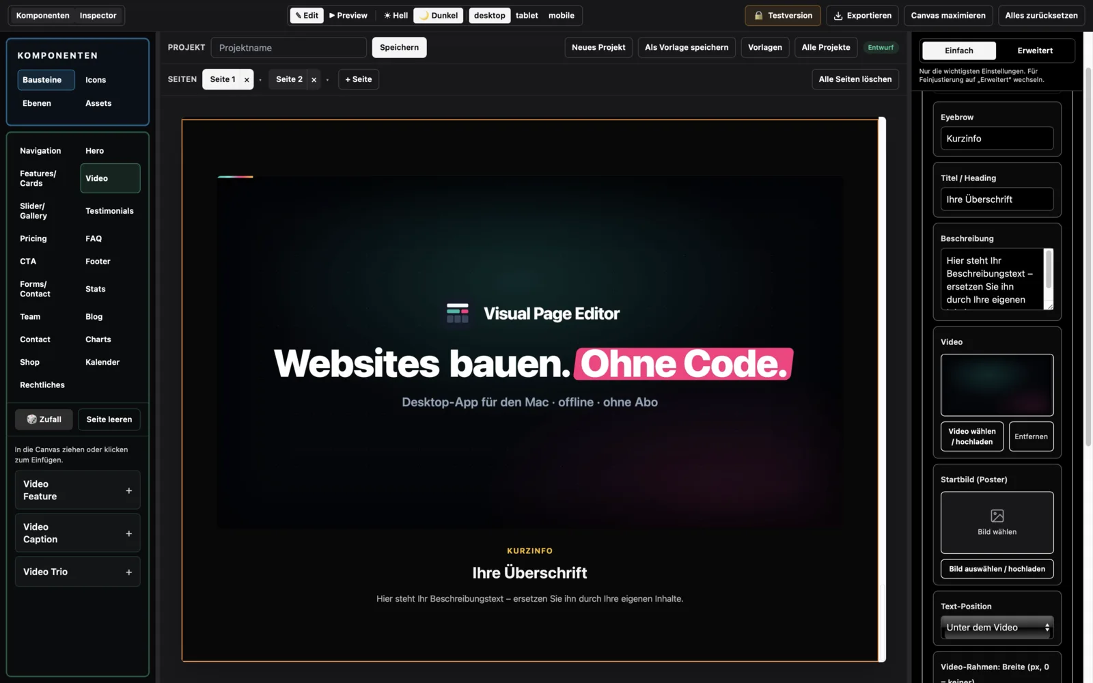Screen dimensions: 1093x683
Task: Switch settings to Einfach mode
Action: [x=959, y=51]
